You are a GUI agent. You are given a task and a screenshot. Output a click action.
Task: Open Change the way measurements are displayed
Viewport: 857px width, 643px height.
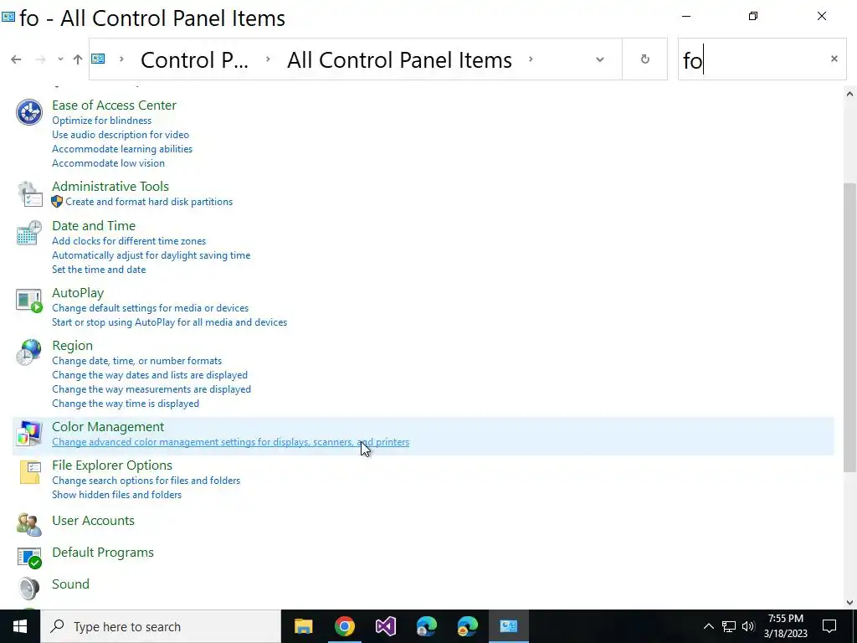[151, 389]
